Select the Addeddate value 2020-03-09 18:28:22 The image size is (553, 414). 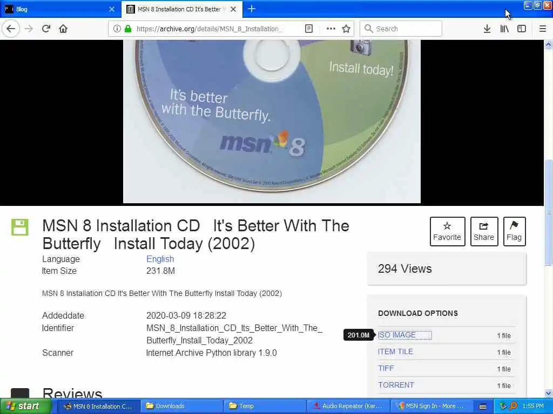pyautogui.click(x=186, y=315)
